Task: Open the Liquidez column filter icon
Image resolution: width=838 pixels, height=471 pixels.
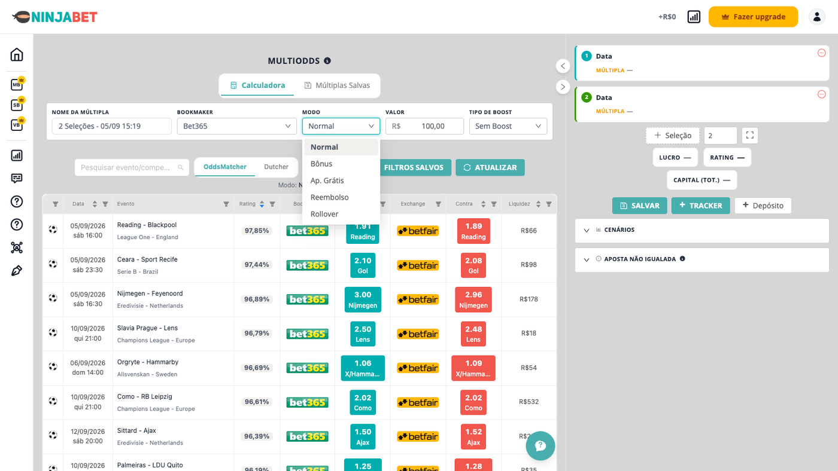Action: (x=549, y=204)
